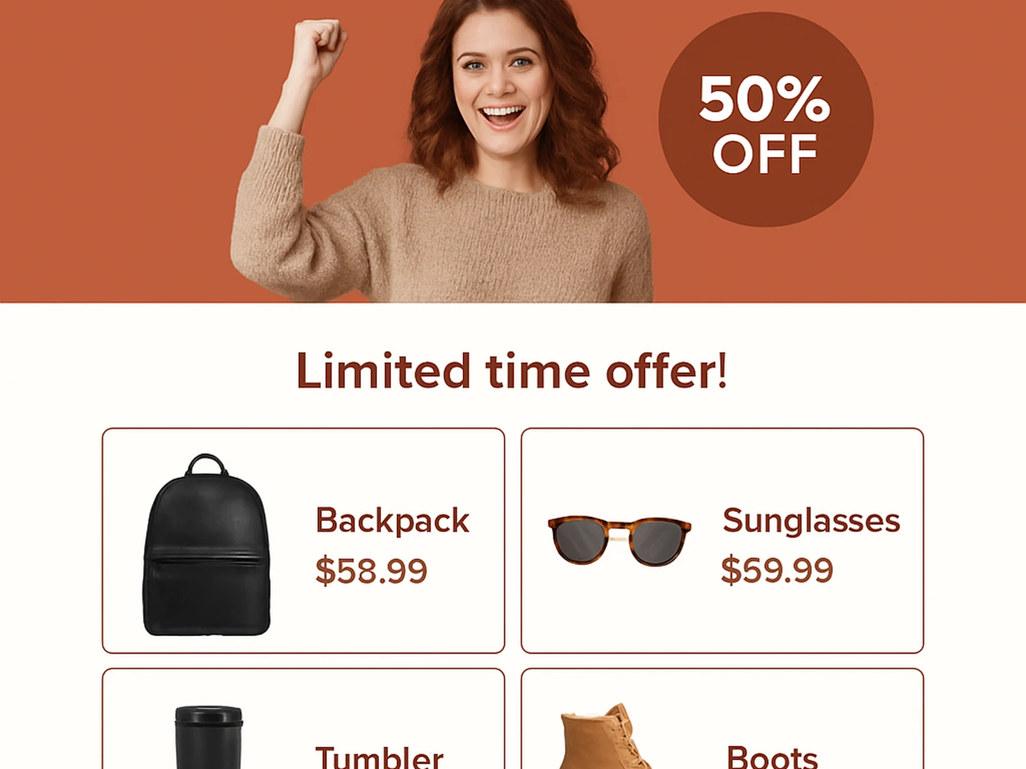
Task: Click the $59.99 sunglasses price
Action: tap(777, 570)
